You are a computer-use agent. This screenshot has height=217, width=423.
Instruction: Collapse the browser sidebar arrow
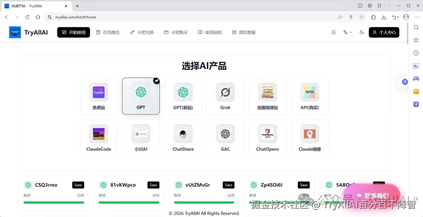pos(416,198)
